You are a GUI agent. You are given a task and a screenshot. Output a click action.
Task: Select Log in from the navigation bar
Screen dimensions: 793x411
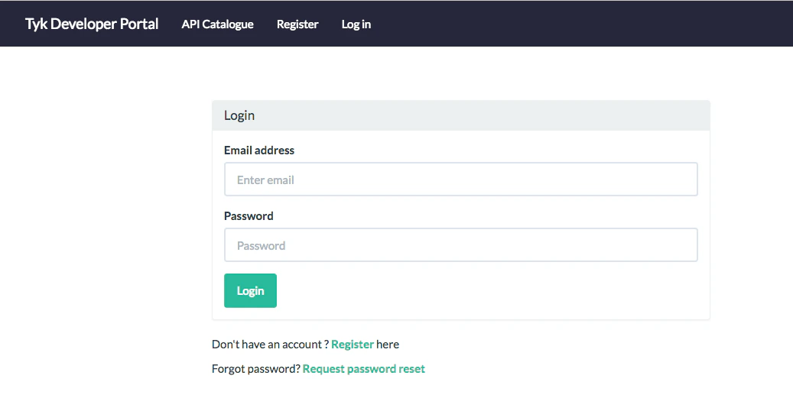(356, 24)
